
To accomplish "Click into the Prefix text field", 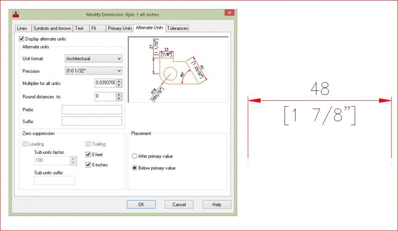I will (x=92, y=110).
